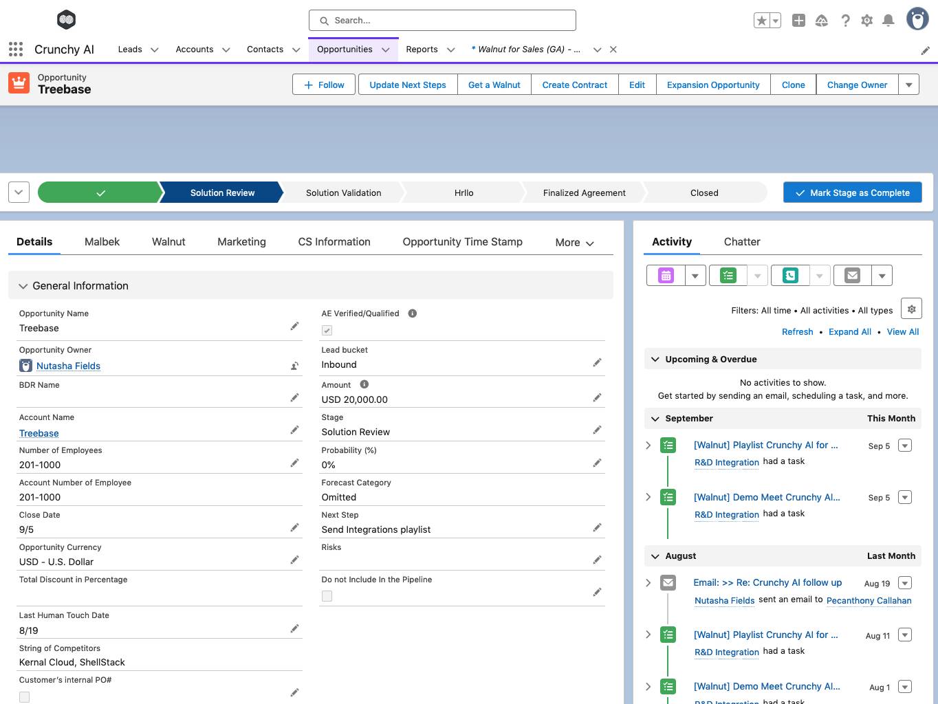Collapse the Upcoming & Overdue section
Screen dimensions: 938x704
pyautogui.click(x=655, y=359)
